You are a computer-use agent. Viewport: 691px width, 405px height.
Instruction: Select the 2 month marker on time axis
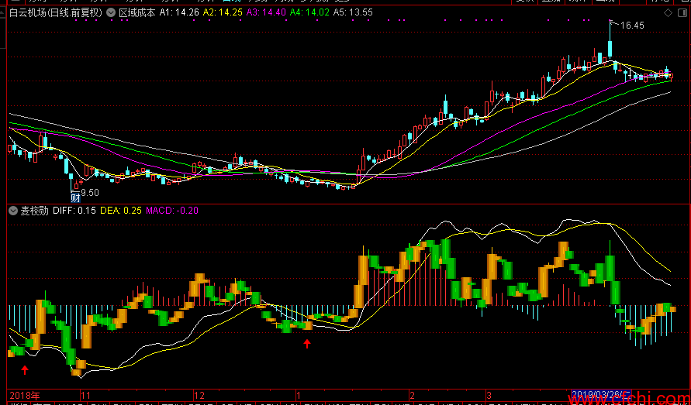click(x=413, y=394)
